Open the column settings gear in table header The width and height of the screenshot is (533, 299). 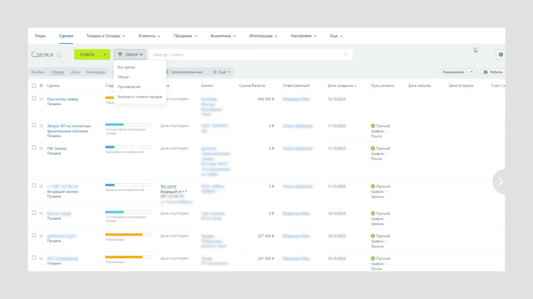tap(41, 86)
